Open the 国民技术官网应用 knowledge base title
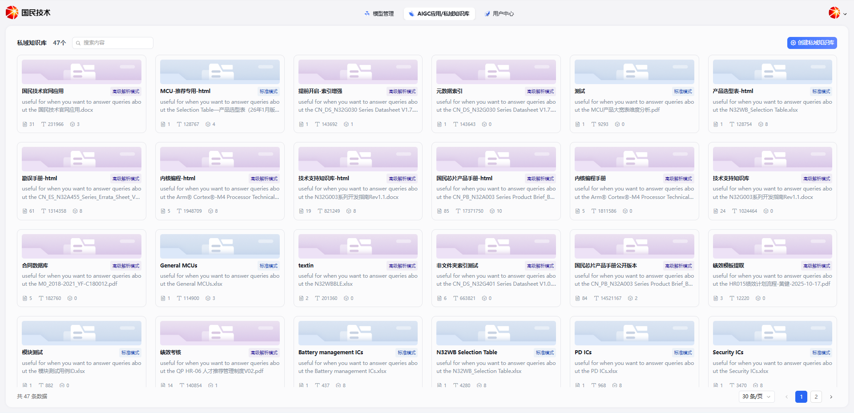The image size is (854, 413). point(43,91)
